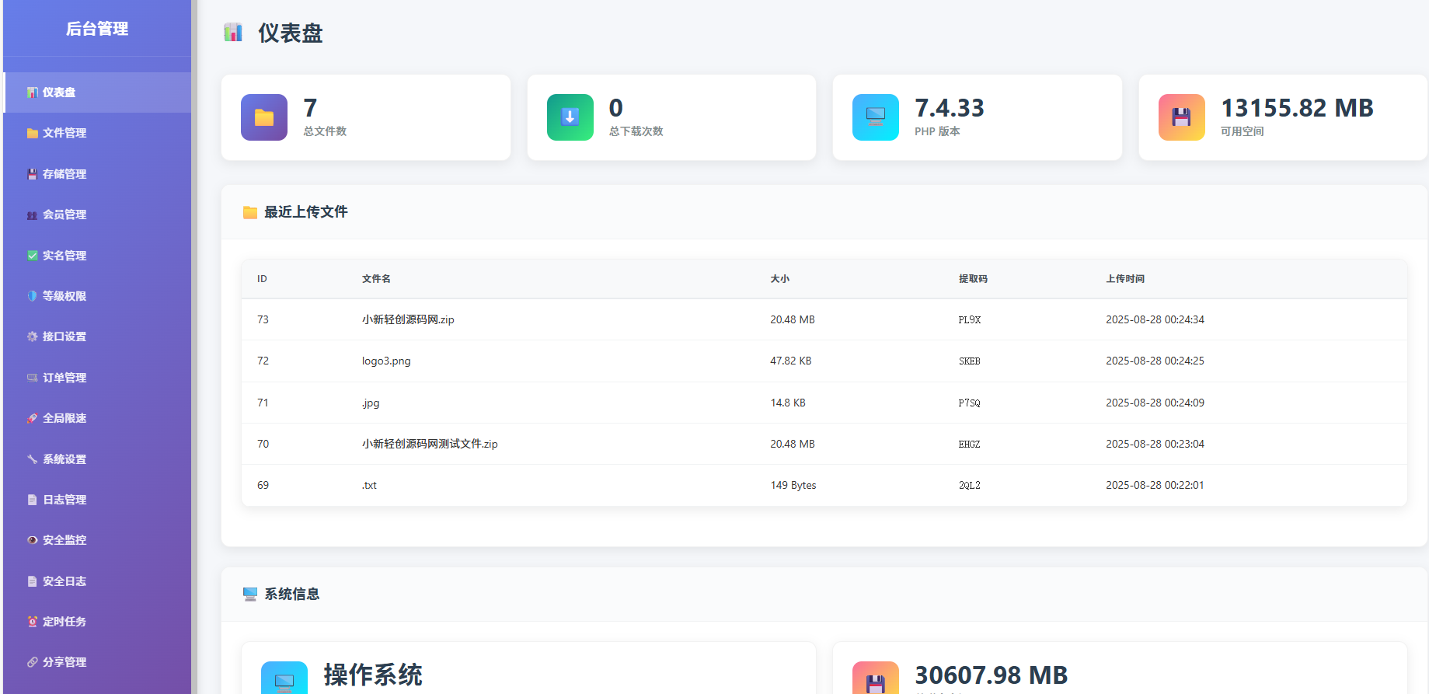Image resolution: width=1429 pixels, height=694 pixels.
Task: Select 会员管理 from the sidebar
Action: point(97,214)
